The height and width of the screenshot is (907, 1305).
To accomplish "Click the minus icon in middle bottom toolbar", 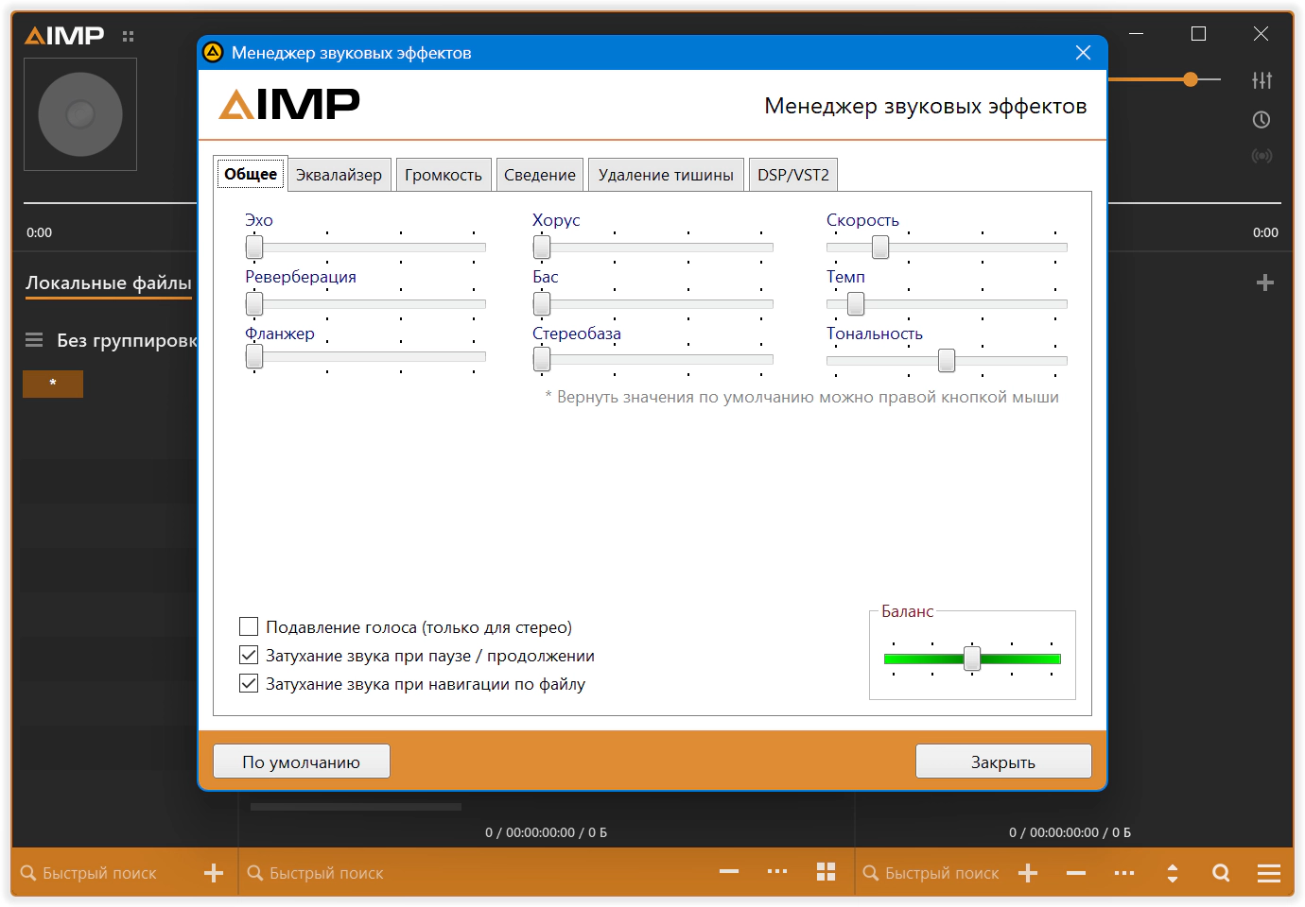I will pos(729,871).
